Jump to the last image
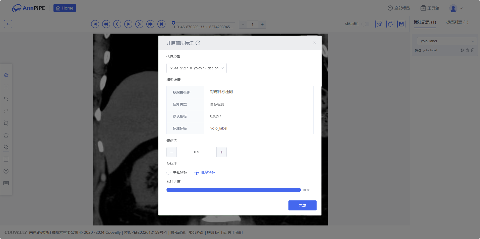 pyautogui.click(x=161, y=24)
